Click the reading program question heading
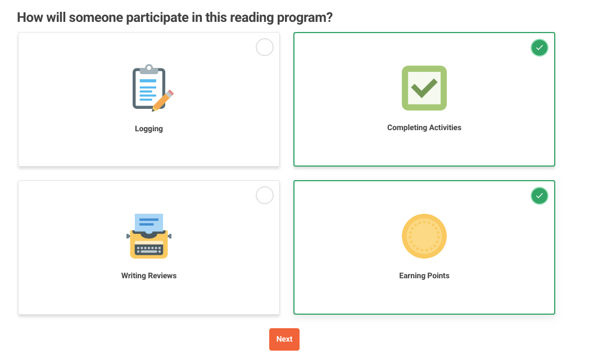Image resolution: width=589 pixels, height=354 pixels. pos(175,17)
